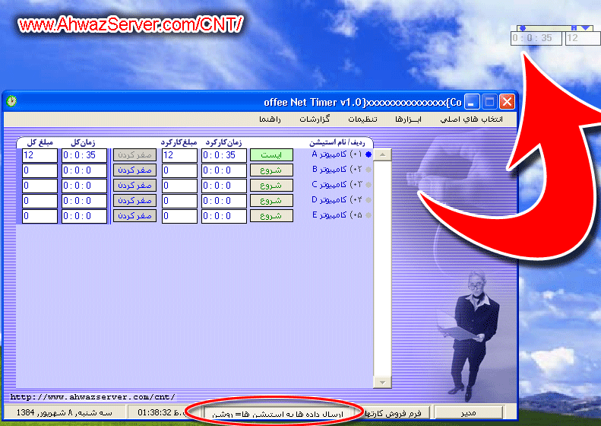Reset computer E with its صفر کردن button
The height and width of the screenshot is (426, 601).
[134, 216]
